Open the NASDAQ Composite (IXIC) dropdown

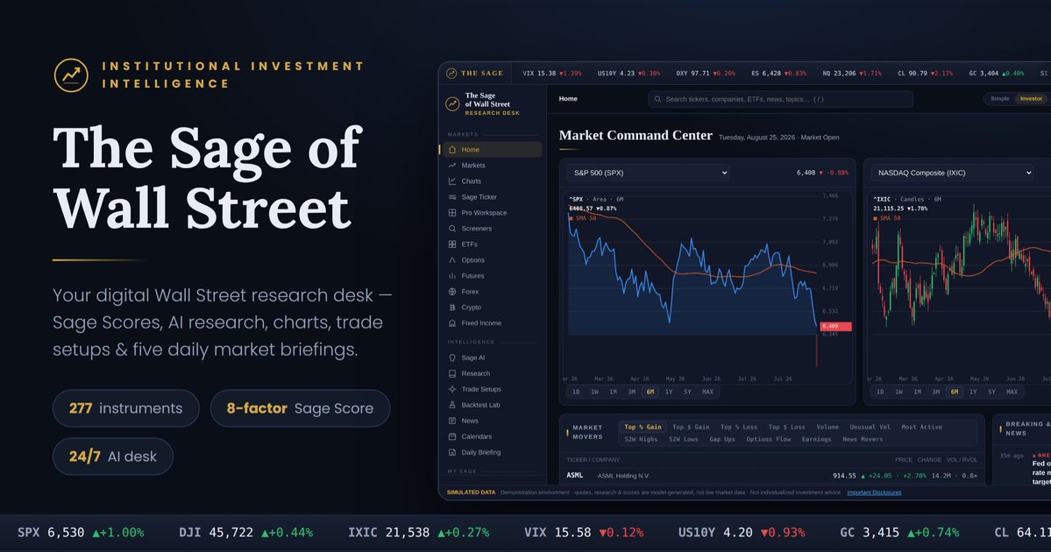952,173
